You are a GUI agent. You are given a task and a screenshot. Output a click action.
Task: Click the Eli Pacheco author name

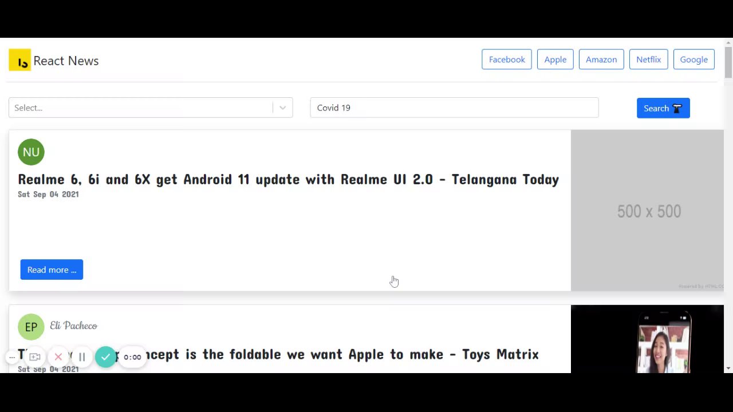tap(73, 326)
